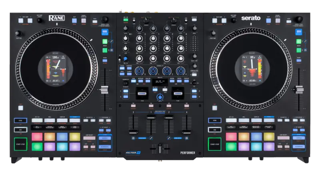Tap left deck Beat Jump backward button

point(21,21)
